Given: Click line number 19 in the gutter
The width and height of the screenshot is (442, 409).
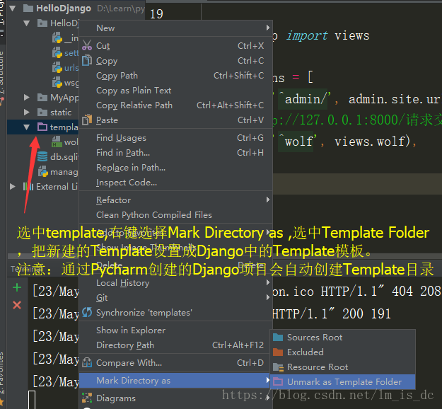Looking at the screenshot, I should coord(156,14).
